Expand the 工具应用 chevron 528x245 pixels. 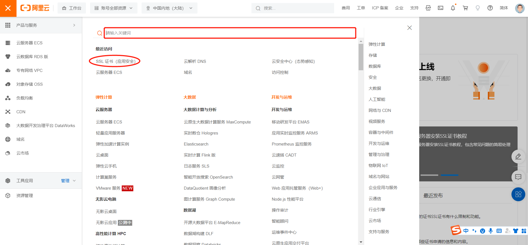(x=74, y=181)
